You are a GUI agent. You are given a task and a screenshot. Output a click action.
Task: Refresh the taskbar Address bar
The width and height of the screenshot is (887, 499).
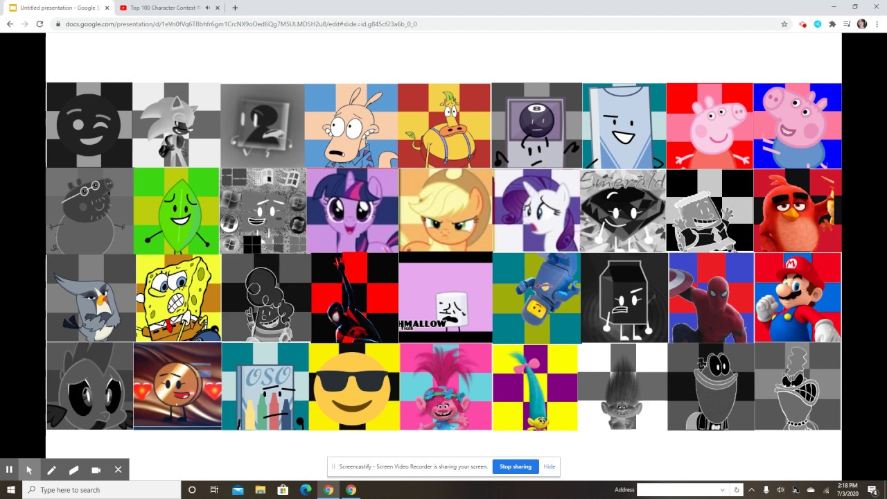coord(736,490)
